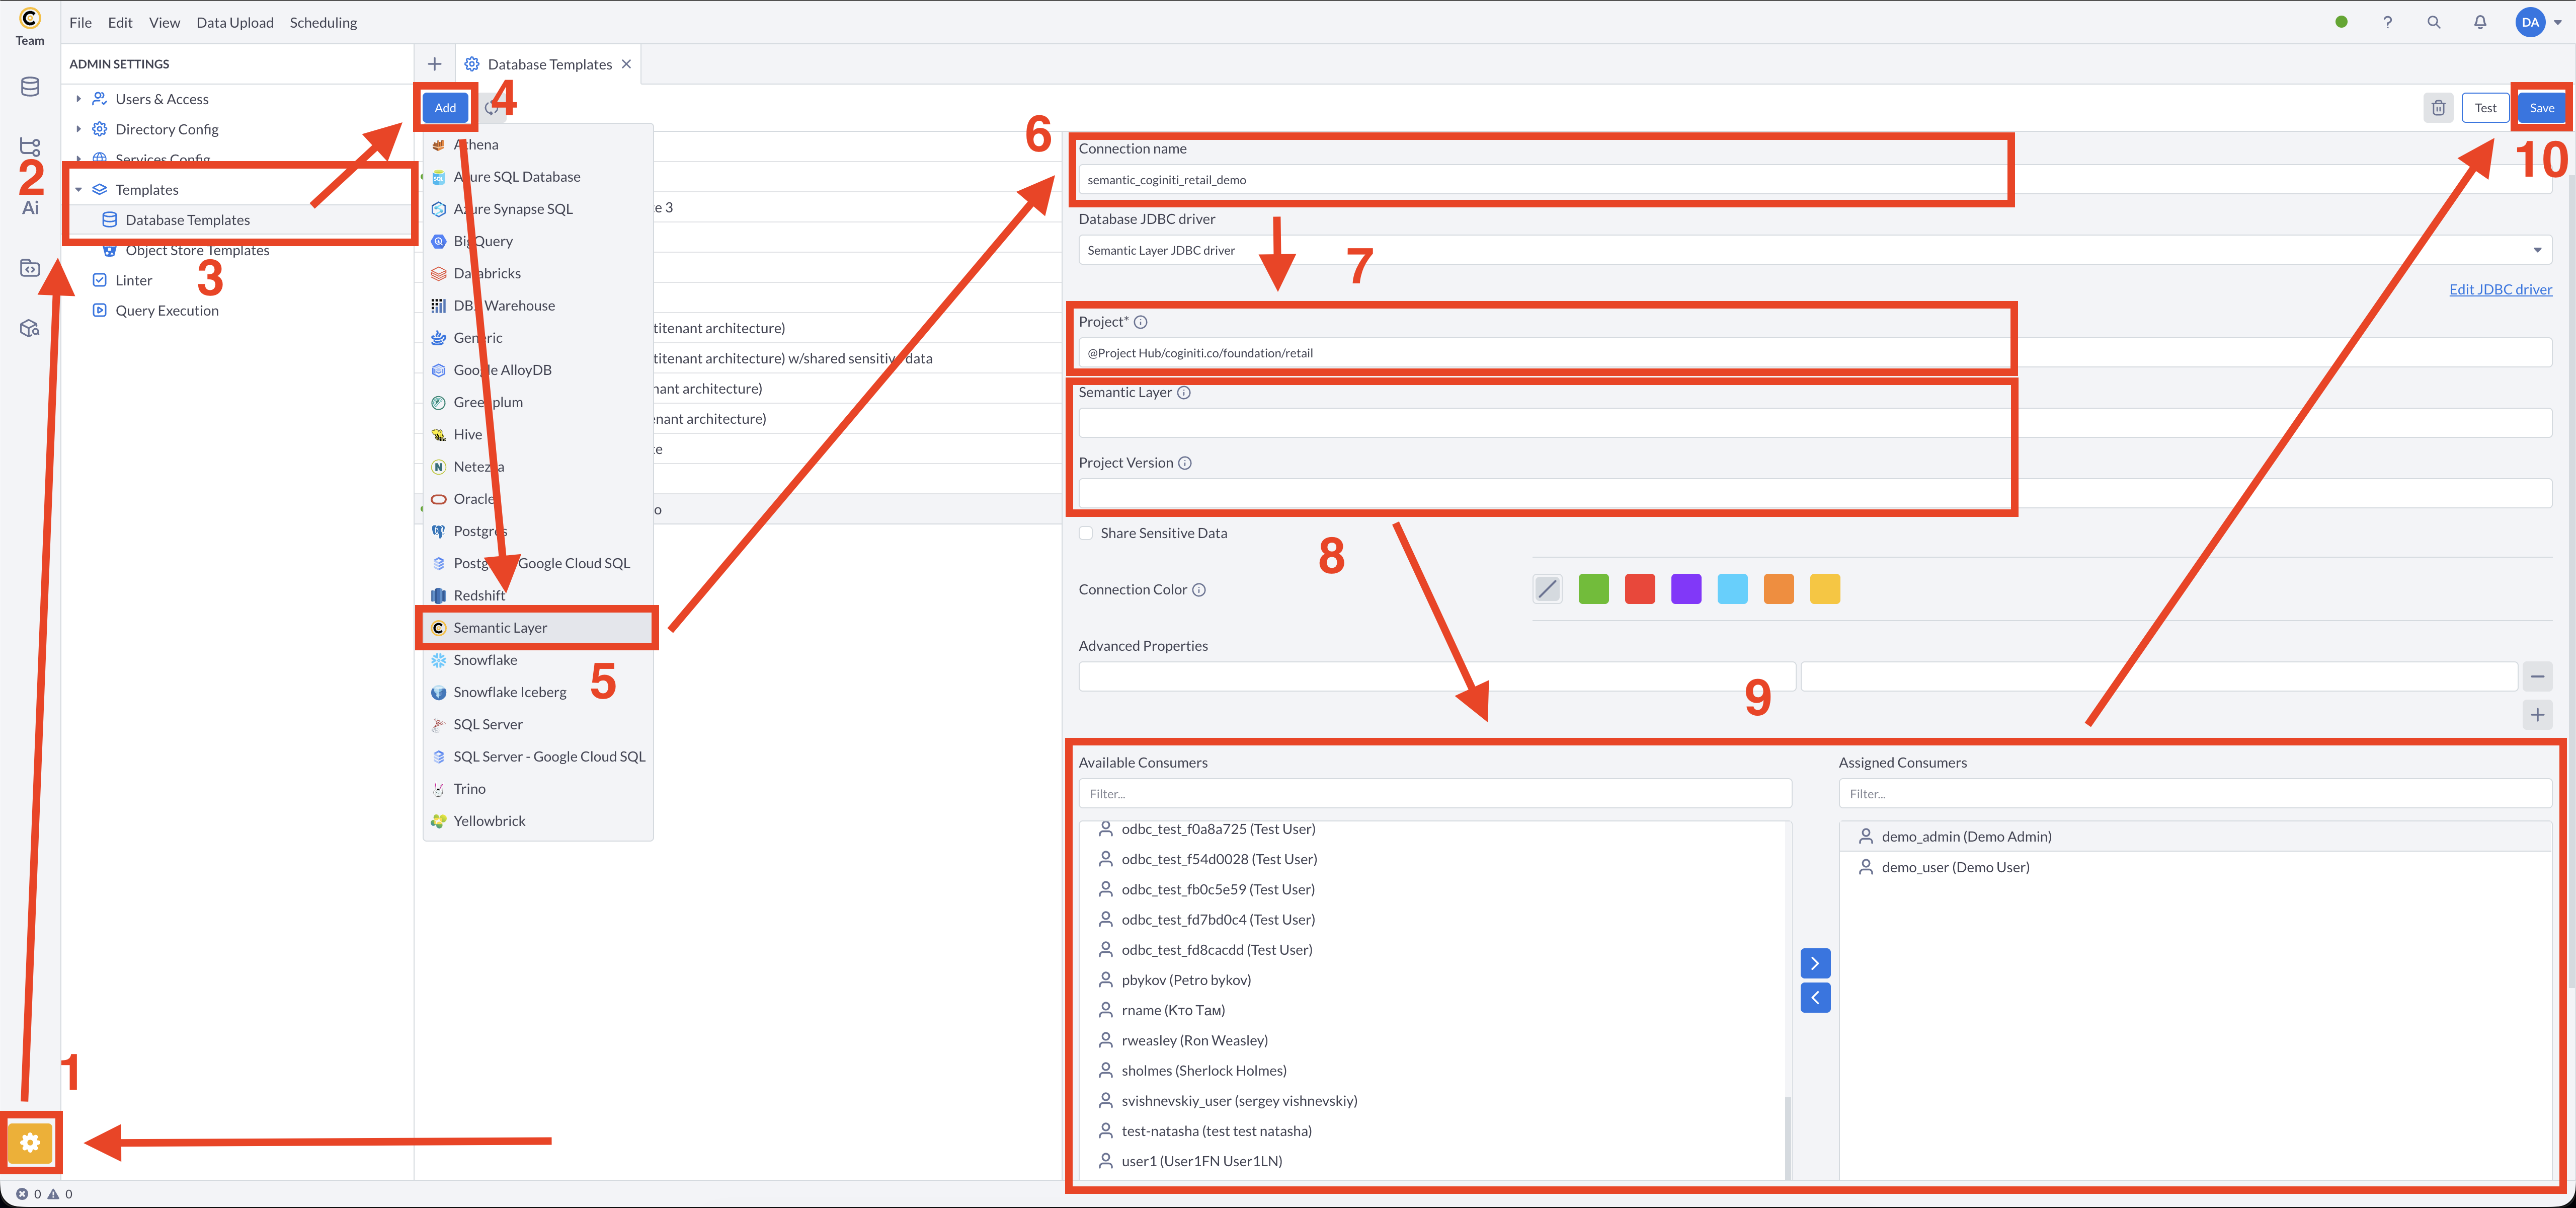Viewport: 2576px width, 1208px height.
Task: Move consumer back with left arrow button
Action: coord(1815,997)
